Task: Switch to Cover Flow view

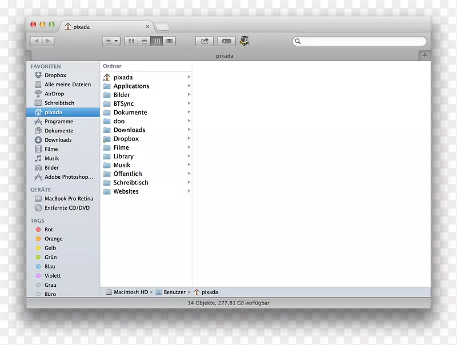Action: 169,41
